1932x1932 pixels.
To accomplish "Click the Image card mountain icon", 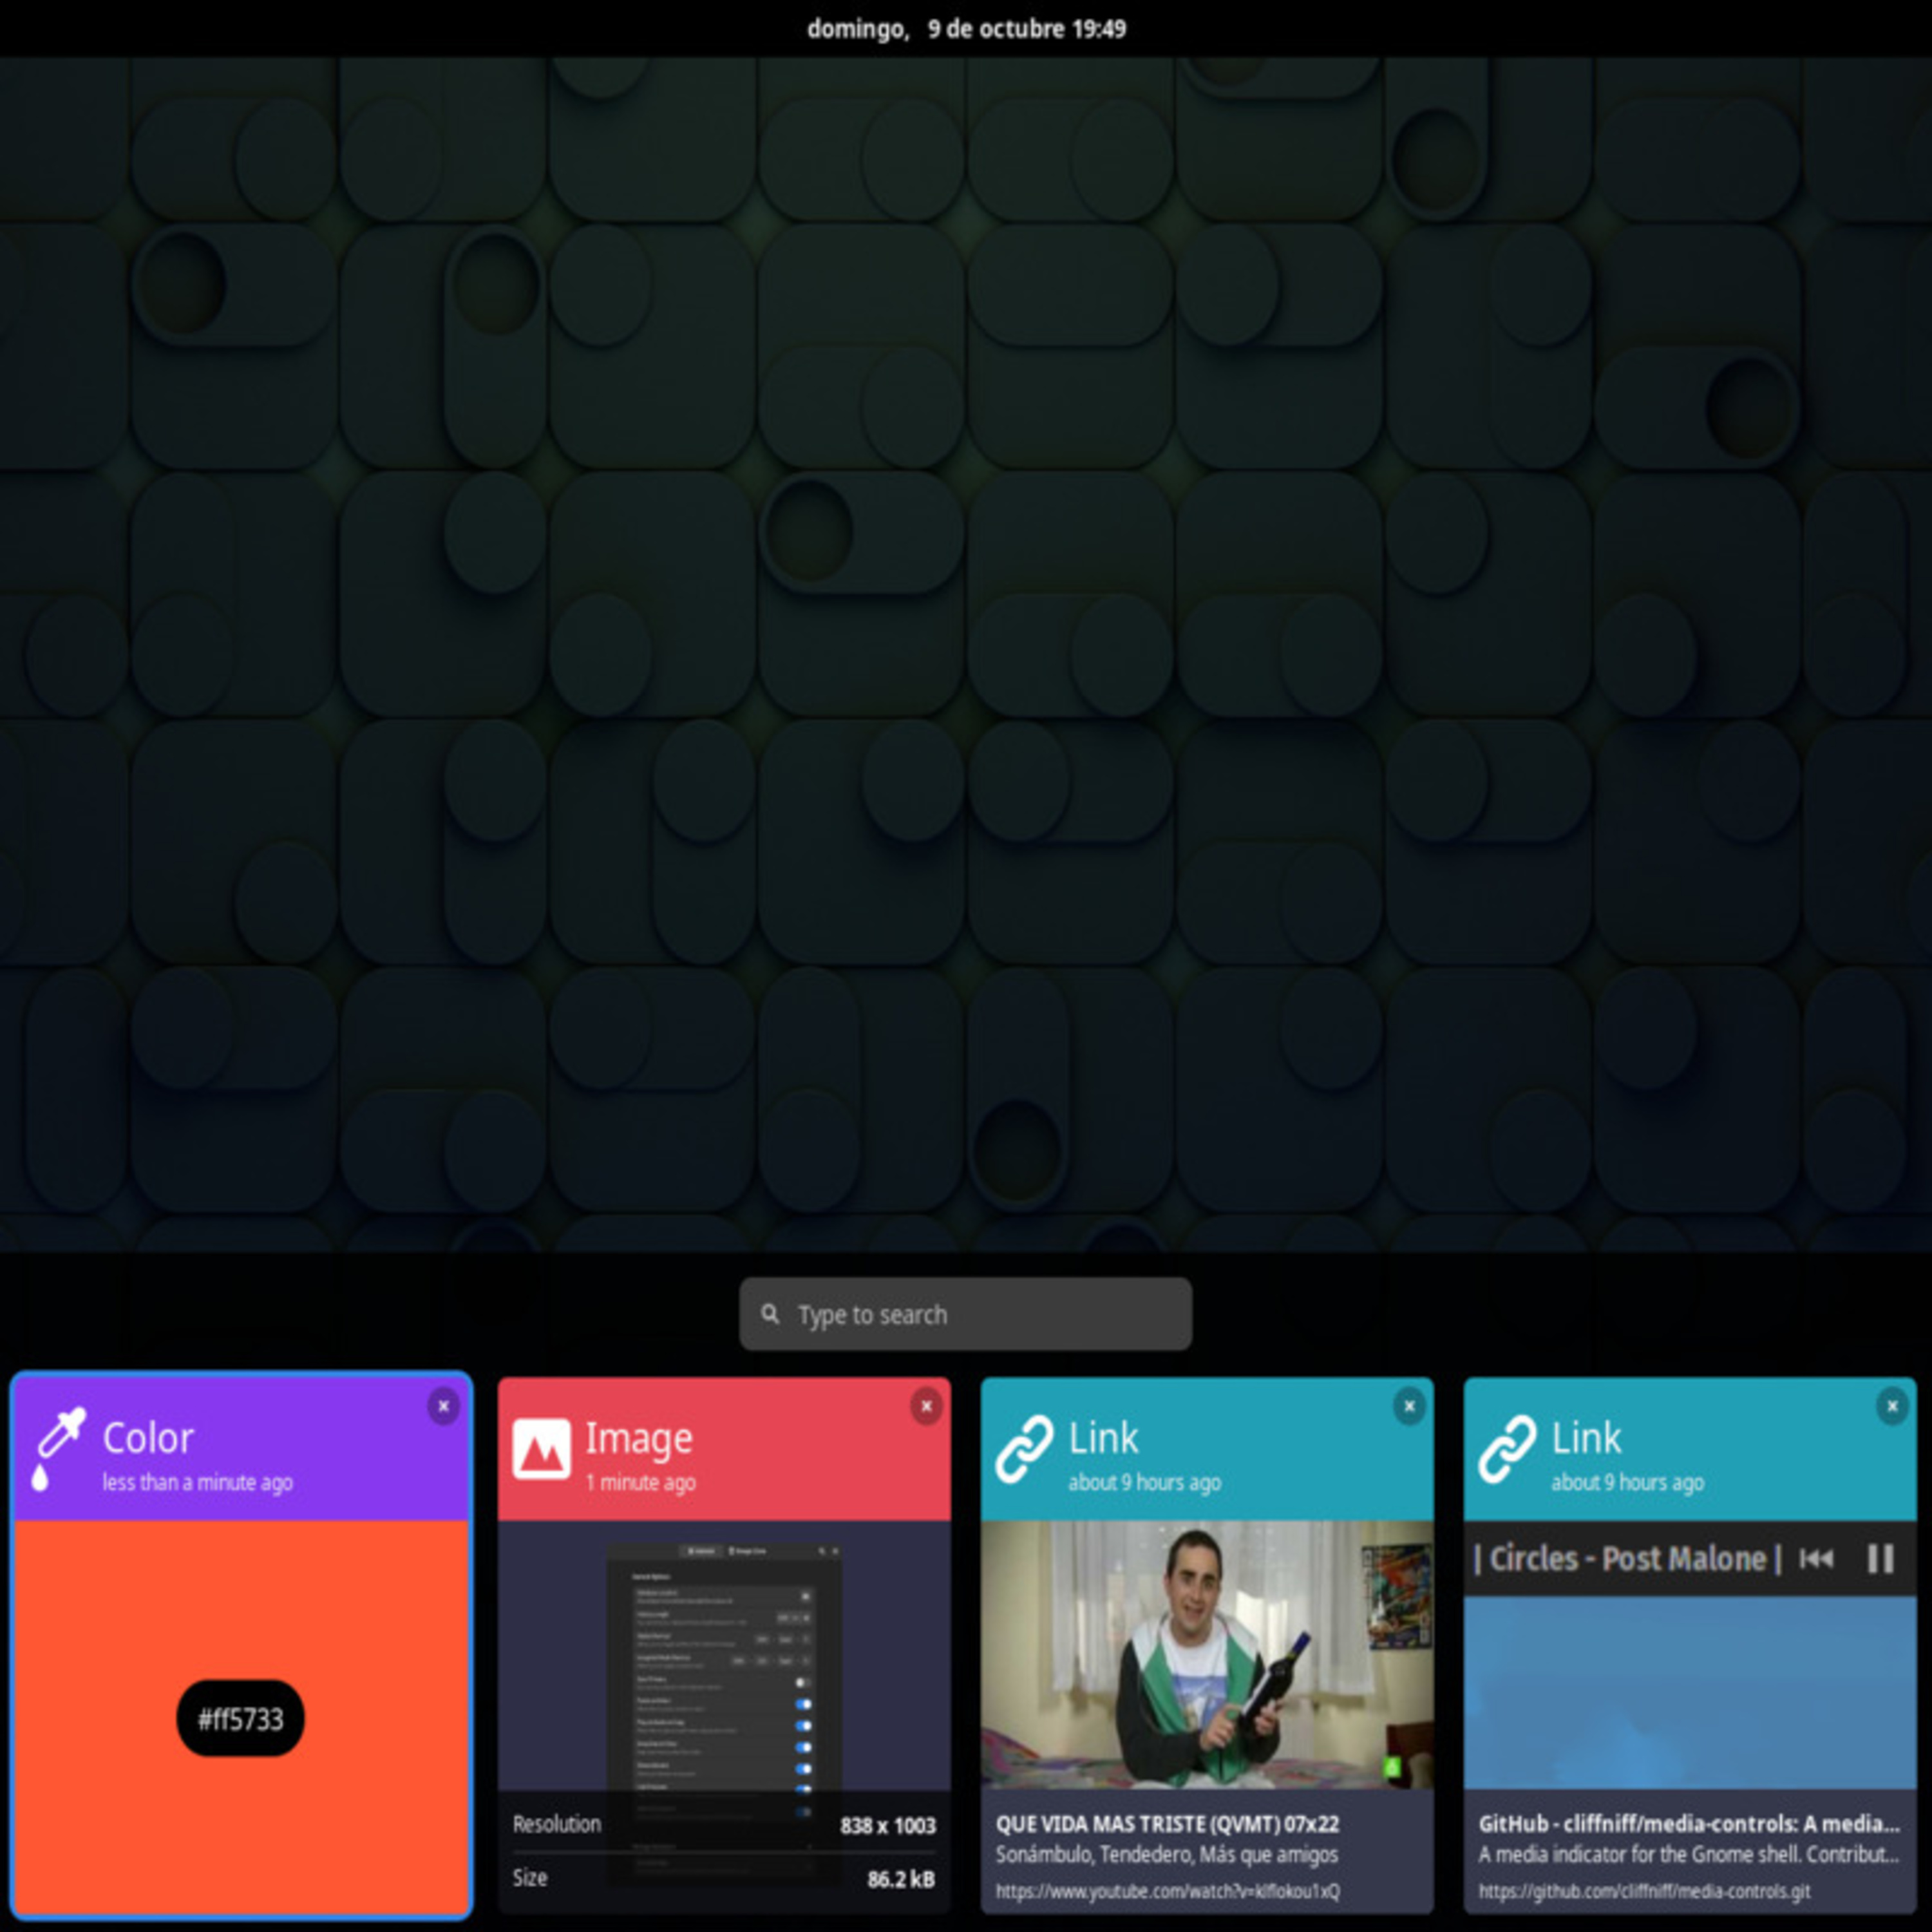I will click(x=541, y=1448).
